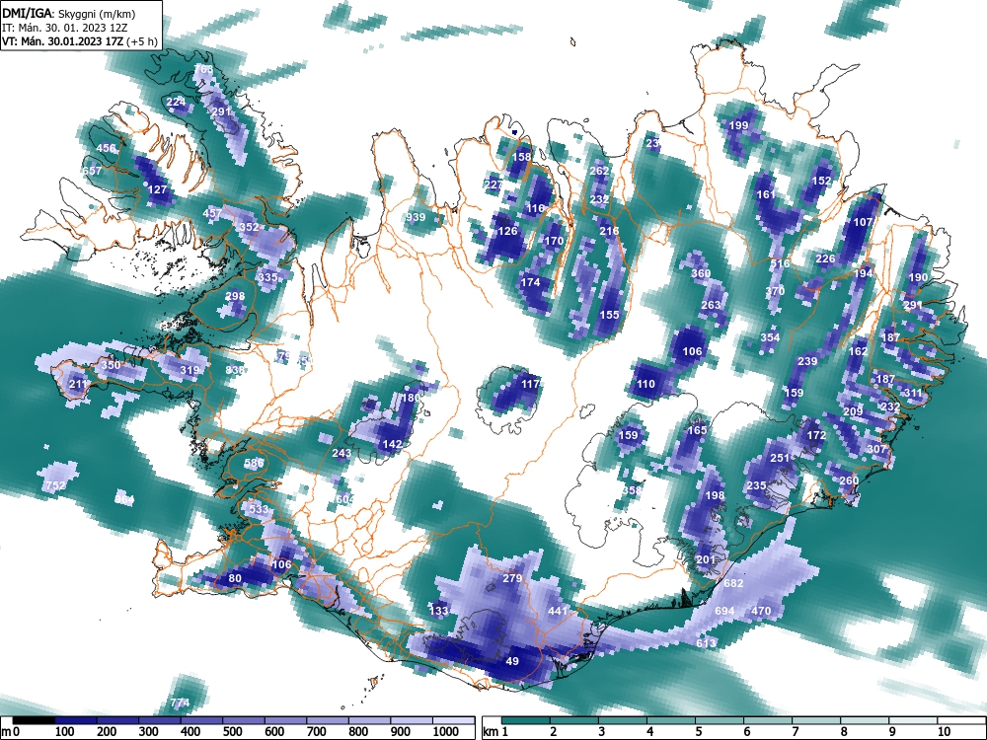Click the 352 visibility label
This screenshot has width=987, height=740.
click(x=250, y=227)
